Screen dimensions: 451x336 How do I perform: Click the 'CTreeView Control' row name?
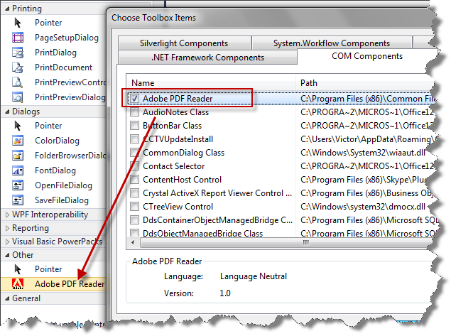tap(178, 207)
